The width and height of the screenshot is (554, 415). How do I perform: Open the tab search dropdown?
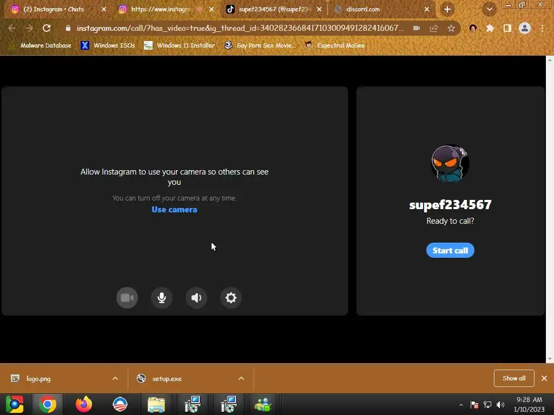490,10
